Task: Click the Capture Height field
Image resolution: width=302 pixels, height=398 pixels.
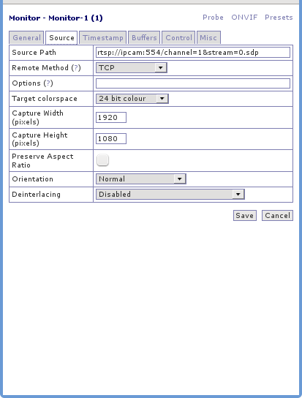Action: coord(111,138)
